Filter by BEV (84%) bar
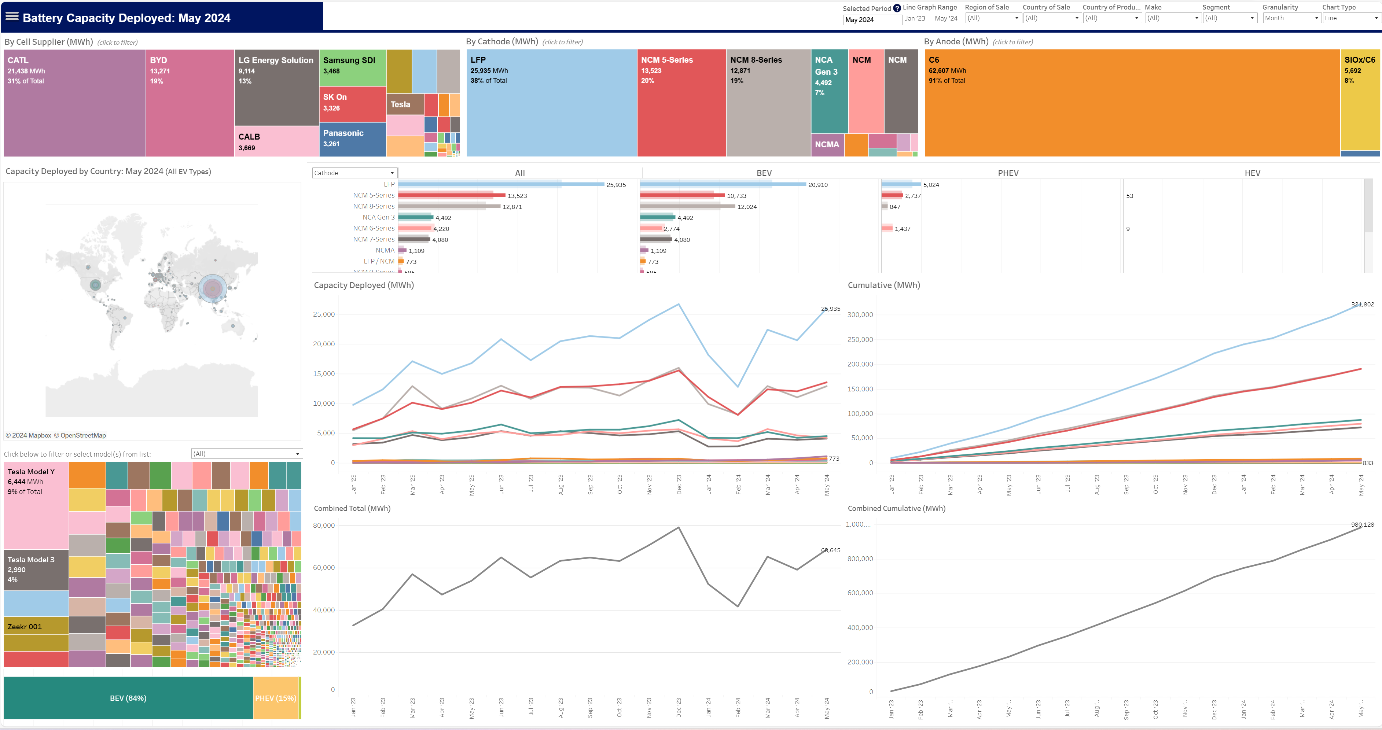Screen dimensions: 1382x730 (x=128, y=698)
